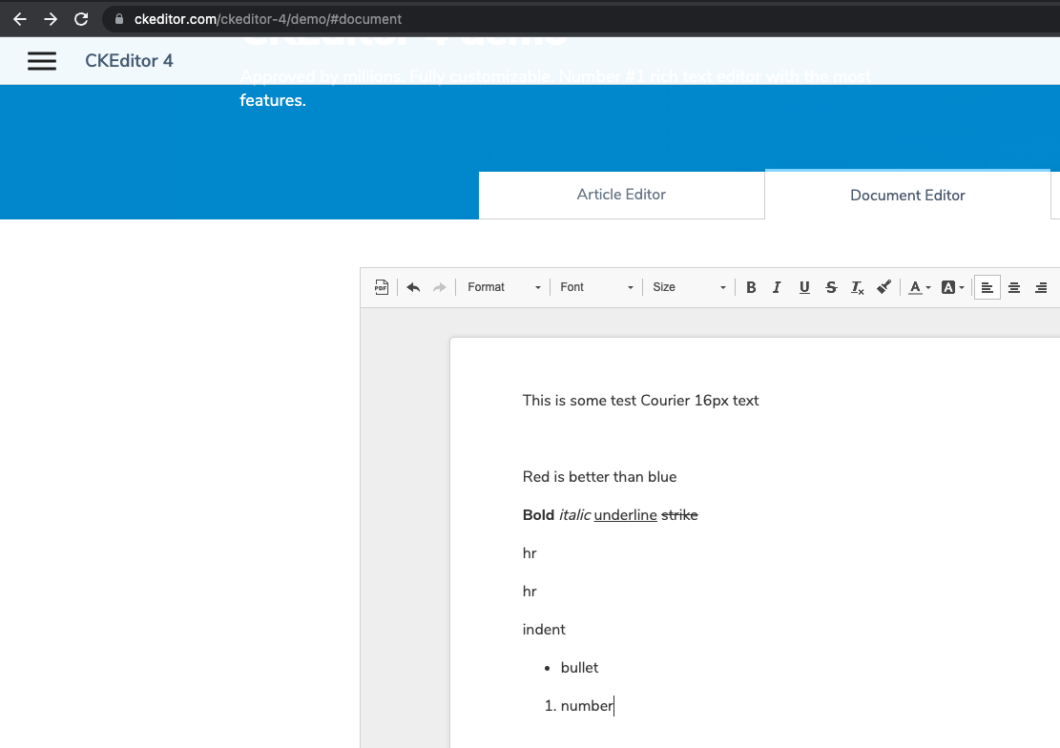This screenshot has width=1060, height=748.
Task: Open the Font dropdown
Action: [x=596, y=287]
